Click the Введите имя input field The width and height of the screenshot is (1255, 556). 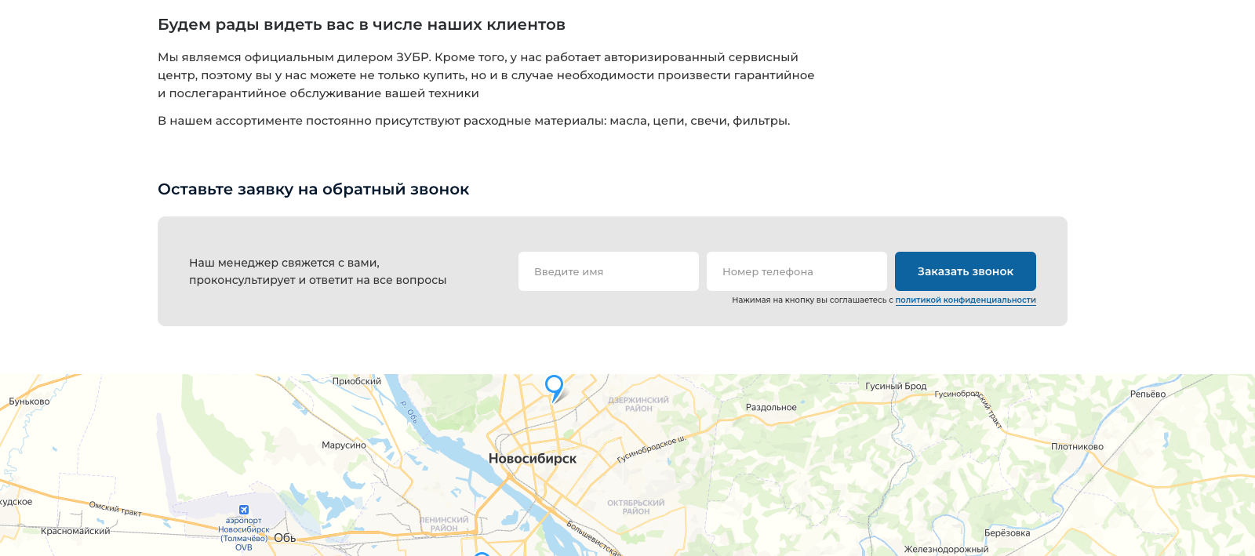(609, 271)
